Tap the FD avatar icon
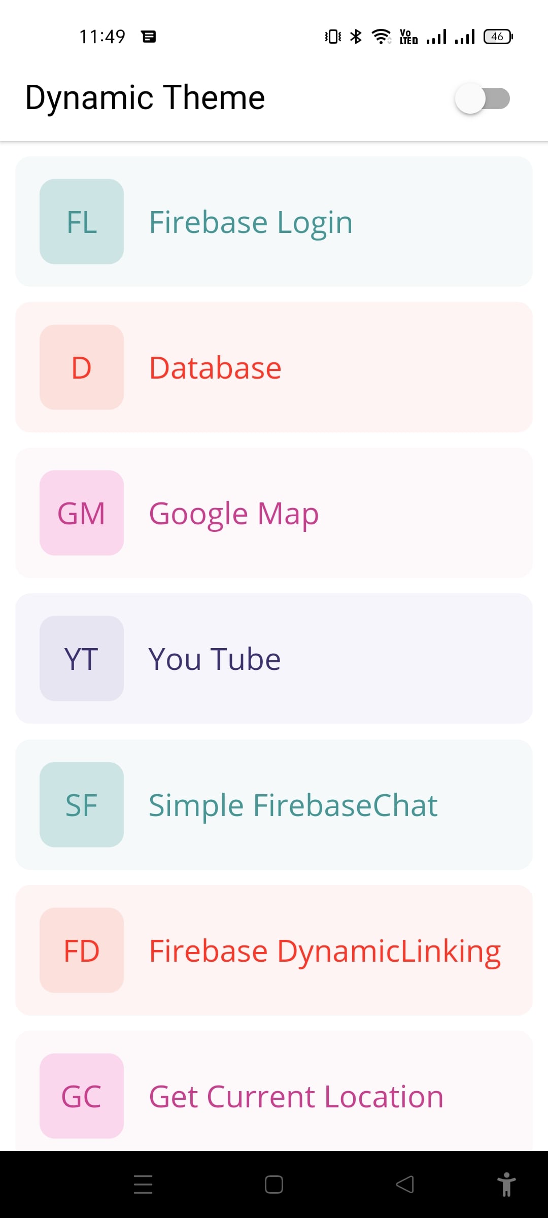Viewport: 548px width, 1218px height. click(x=82, y=951)
